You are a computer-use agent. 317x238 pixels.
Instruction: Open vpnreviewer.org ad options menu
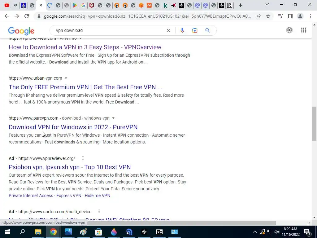tap(83, 158)
